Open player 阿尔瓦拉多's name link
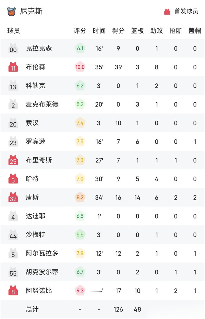The width and height of the screenshot is (205, 319). pyautogui.click(x=42, y=253)
